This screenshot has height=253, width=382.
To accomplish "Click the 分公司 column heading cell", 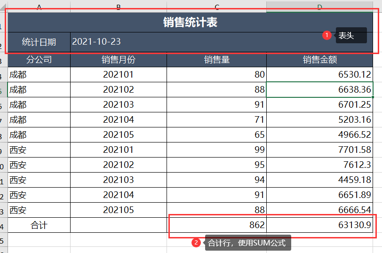I will point(39,60).
